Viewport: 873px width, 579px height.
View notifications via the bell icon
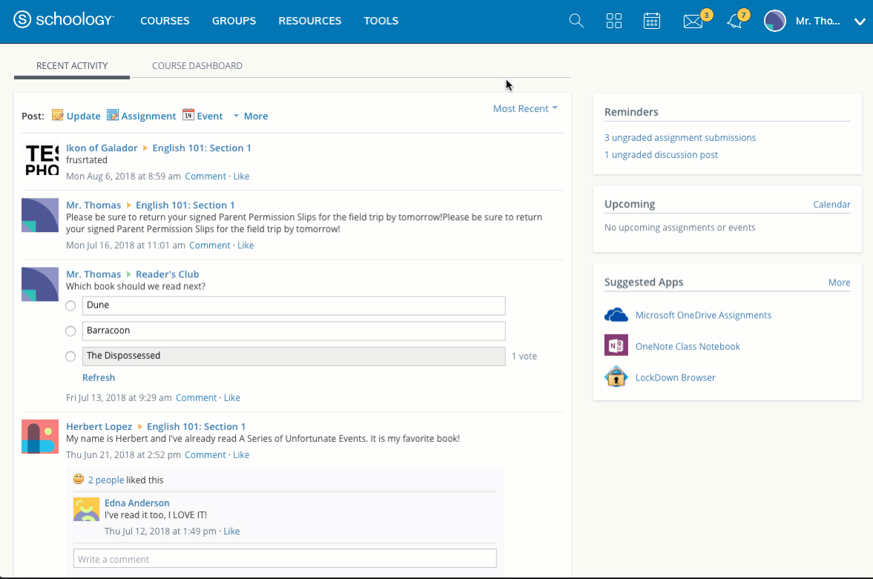[x=734, y=22]
